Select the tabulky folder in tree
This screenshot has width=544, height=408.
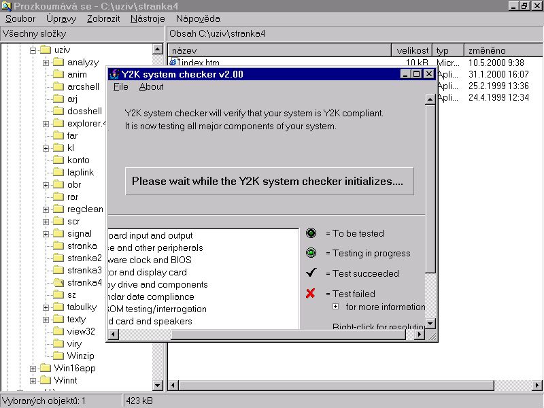coord(82,307)
